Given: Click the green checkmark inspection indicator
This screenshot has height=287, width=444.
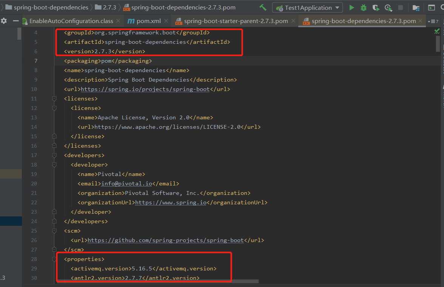Looking at the screenshot, I should click(x=437, y=31).
